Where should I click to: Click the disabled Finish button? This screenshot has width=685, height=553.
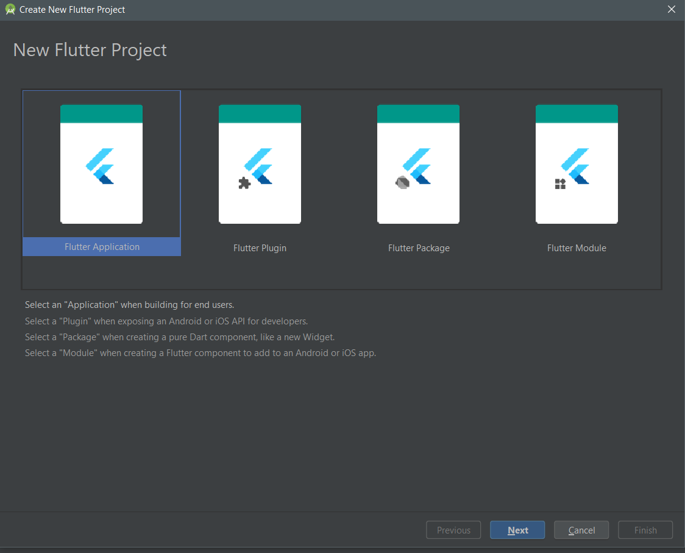(x=645, y=530)
